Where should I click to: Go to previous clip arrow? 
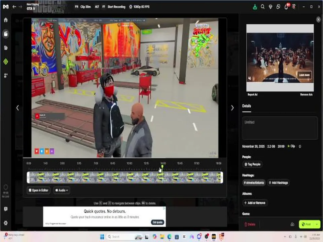point(17,108)
